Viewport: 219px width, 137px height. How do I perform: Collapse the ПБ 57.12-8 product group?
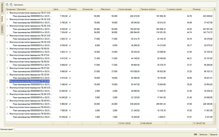[x=7, y=13]
